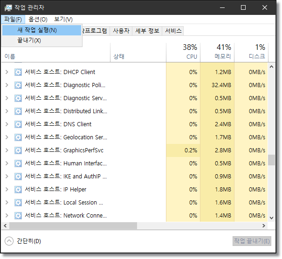Sort by the 38% CPU column header

pyautogui.click(x=183, y=53)
